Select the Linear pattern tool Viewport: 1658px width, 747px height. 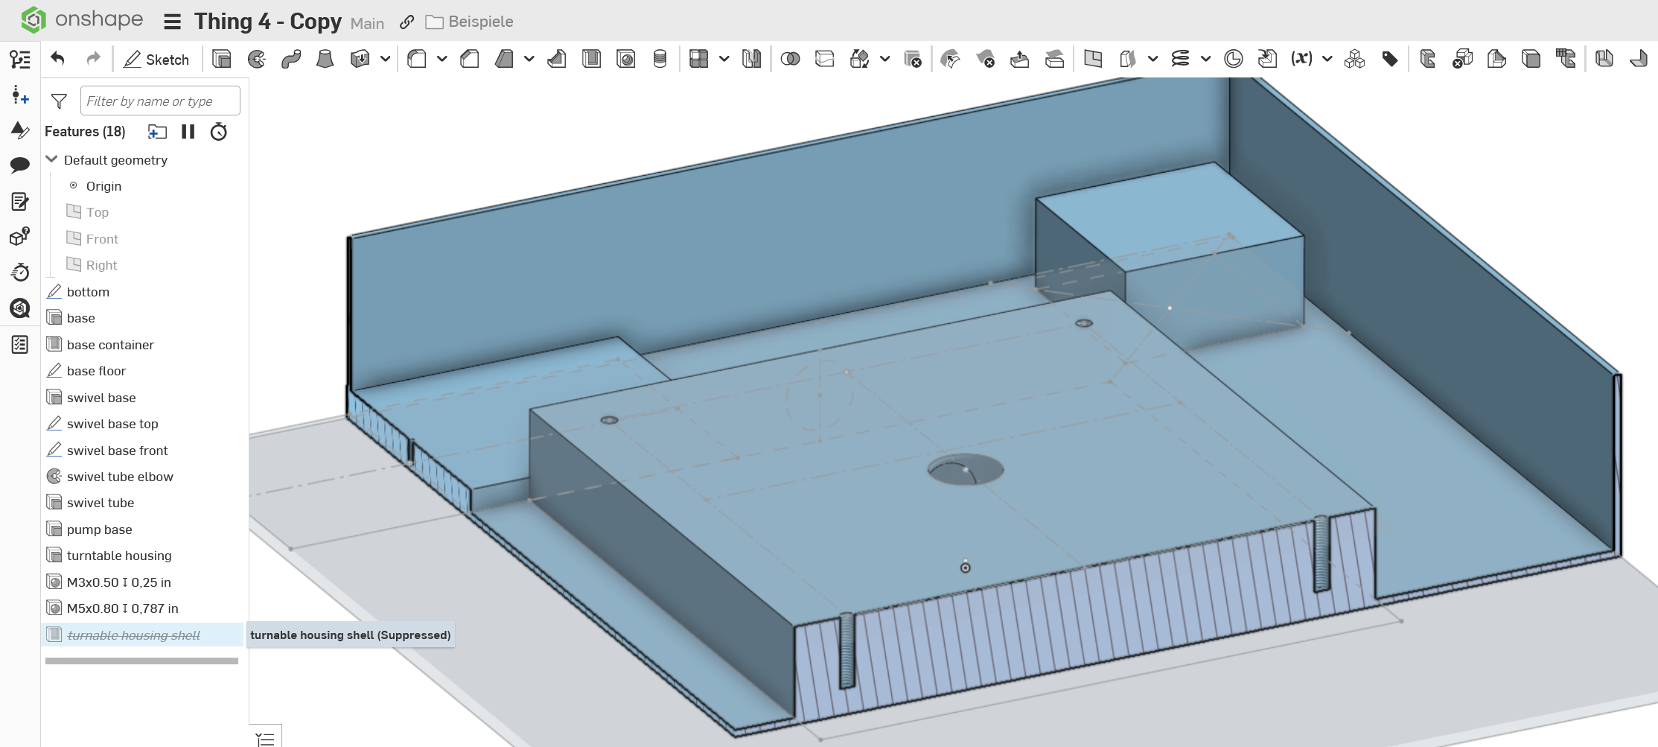coord(698,59)
